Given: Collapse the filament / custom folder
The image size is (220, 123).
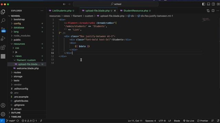Looking at the screenshot, I should pos(27,60).
